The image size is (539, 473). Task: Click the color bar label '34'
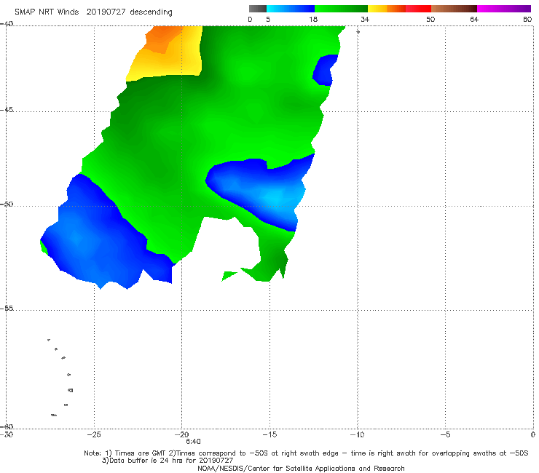(x=365, y=20)
